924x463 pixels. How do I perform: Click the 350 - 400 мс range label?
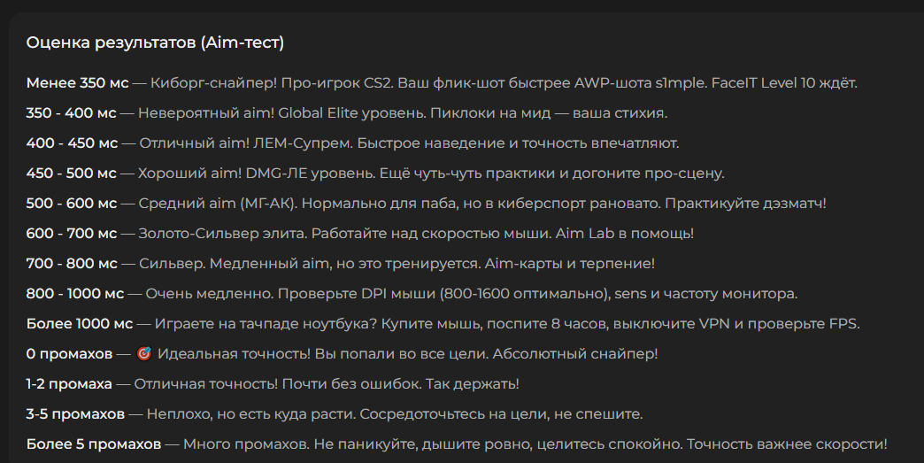point(72,113)
